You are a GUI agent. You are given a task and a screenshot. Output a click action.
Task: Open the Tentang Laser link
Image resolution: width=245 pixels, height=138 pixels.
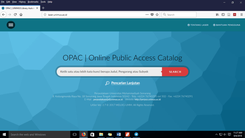[x=199, y=25]
